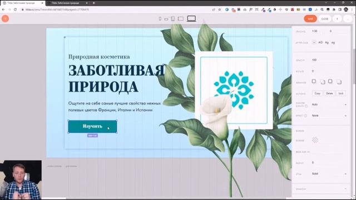Image resolution: width=356 pixels, height=200 pixels.
Task: Click the share page icon in the address bar
Action: pos(214,9)
